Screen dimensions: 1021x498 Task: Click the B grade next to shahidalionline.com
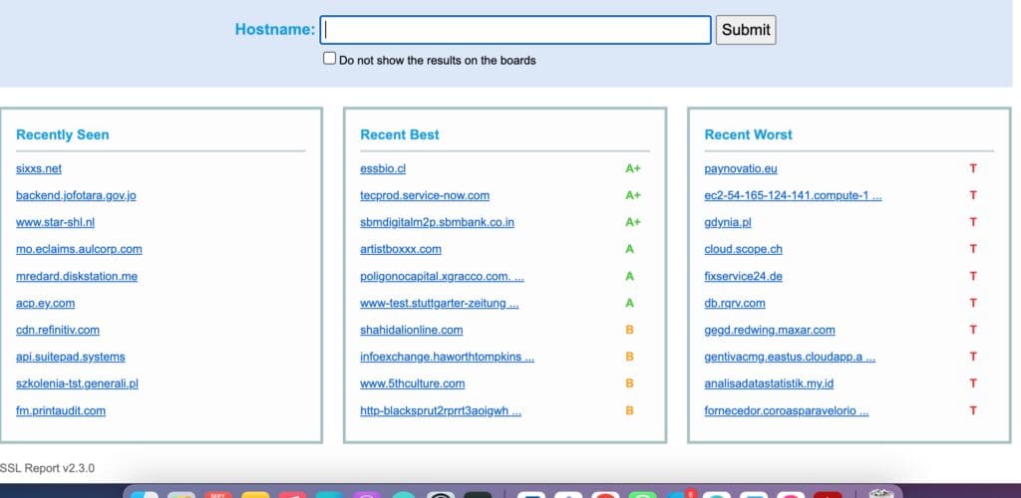point(630,330)
